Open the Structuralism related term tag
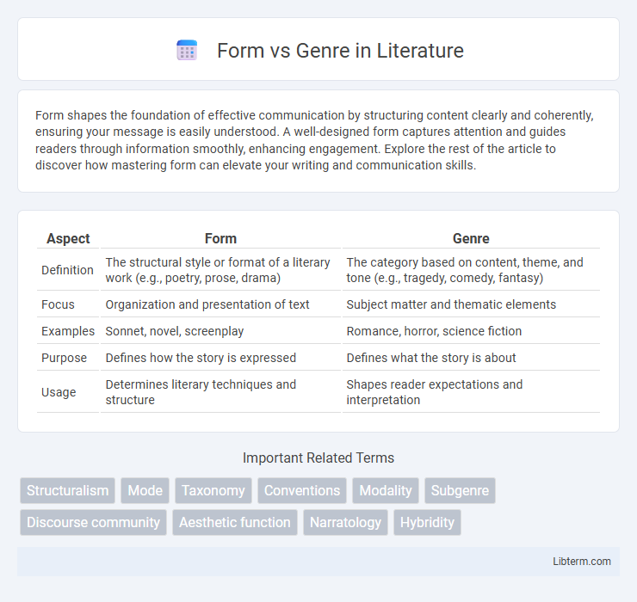The width and height of the screenshot is (637, 602). 67,490
